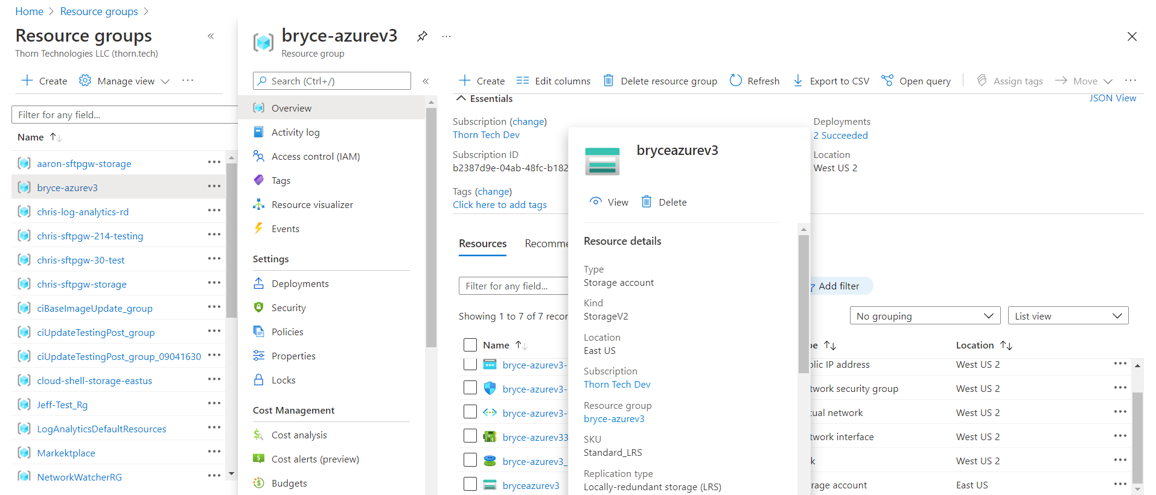1156x495 pixels.
Task: Open the No grouping dropdown
Action: point(925,315)
